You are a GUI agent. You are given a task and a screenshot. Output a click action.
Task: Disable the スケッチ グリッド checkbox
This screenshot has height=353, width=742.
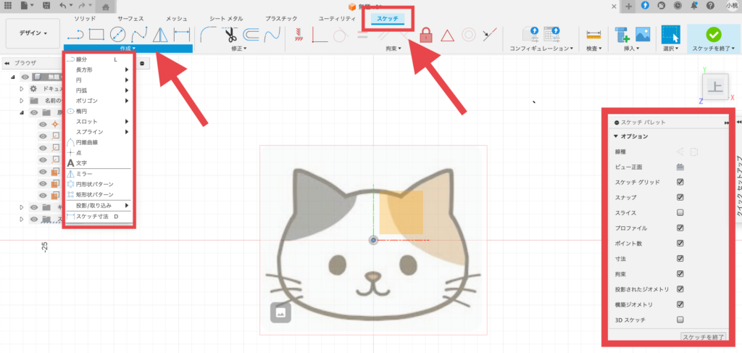click(x=680, y=182)
